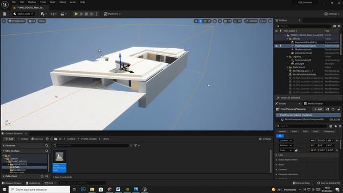The width and height of the screenshot is (343, 193).
Task: Open the Window menu
Action: click(32, 2)
